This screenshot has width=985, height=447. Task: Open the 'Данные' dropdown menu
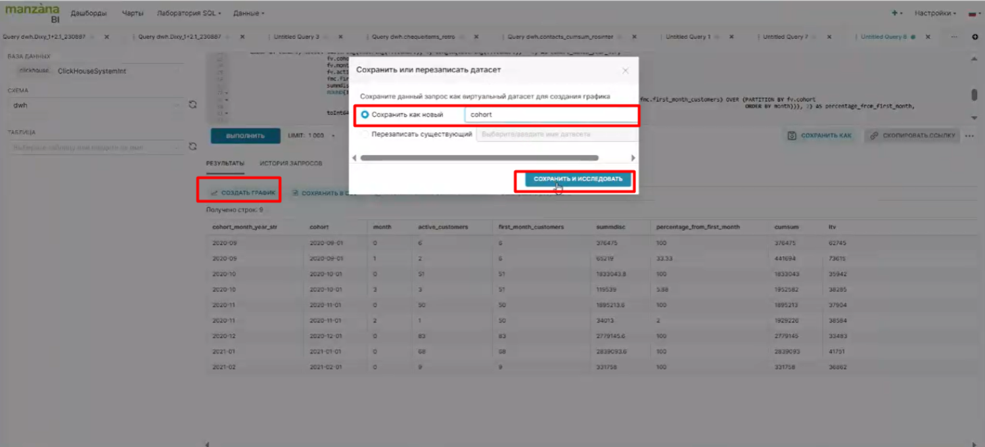[x=249, y=13]
